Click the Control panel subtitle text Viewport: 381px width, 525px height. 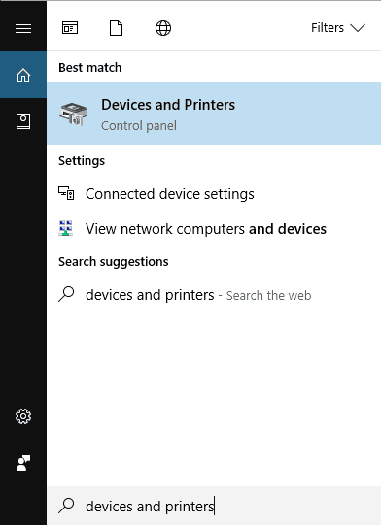[x=139, y=126]
